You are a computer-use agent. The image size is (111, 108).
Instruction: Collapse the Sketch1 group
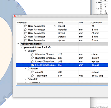pyautogui.click(x=25, y=51)
